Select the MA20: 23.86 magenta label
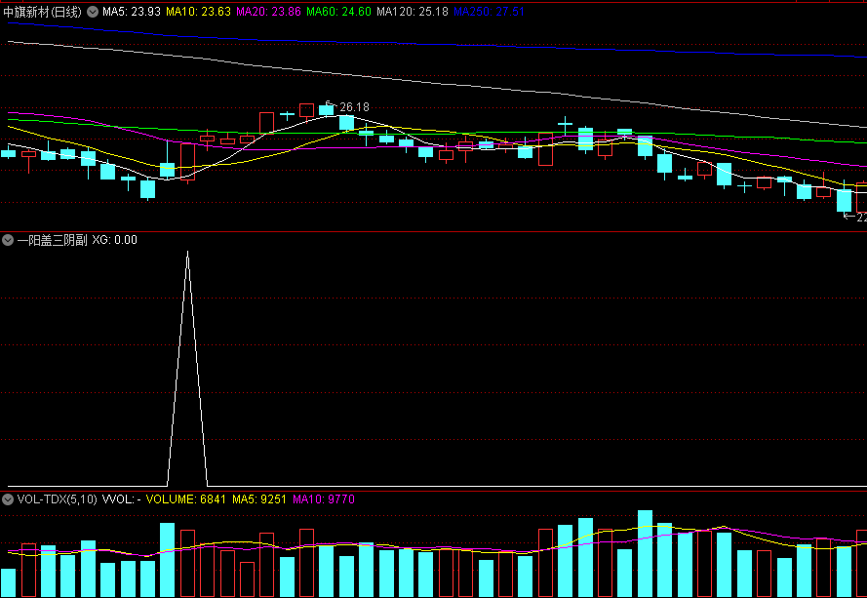Image resolution: width=867 pixels, height=598 pixels. (x=269, y=12)
